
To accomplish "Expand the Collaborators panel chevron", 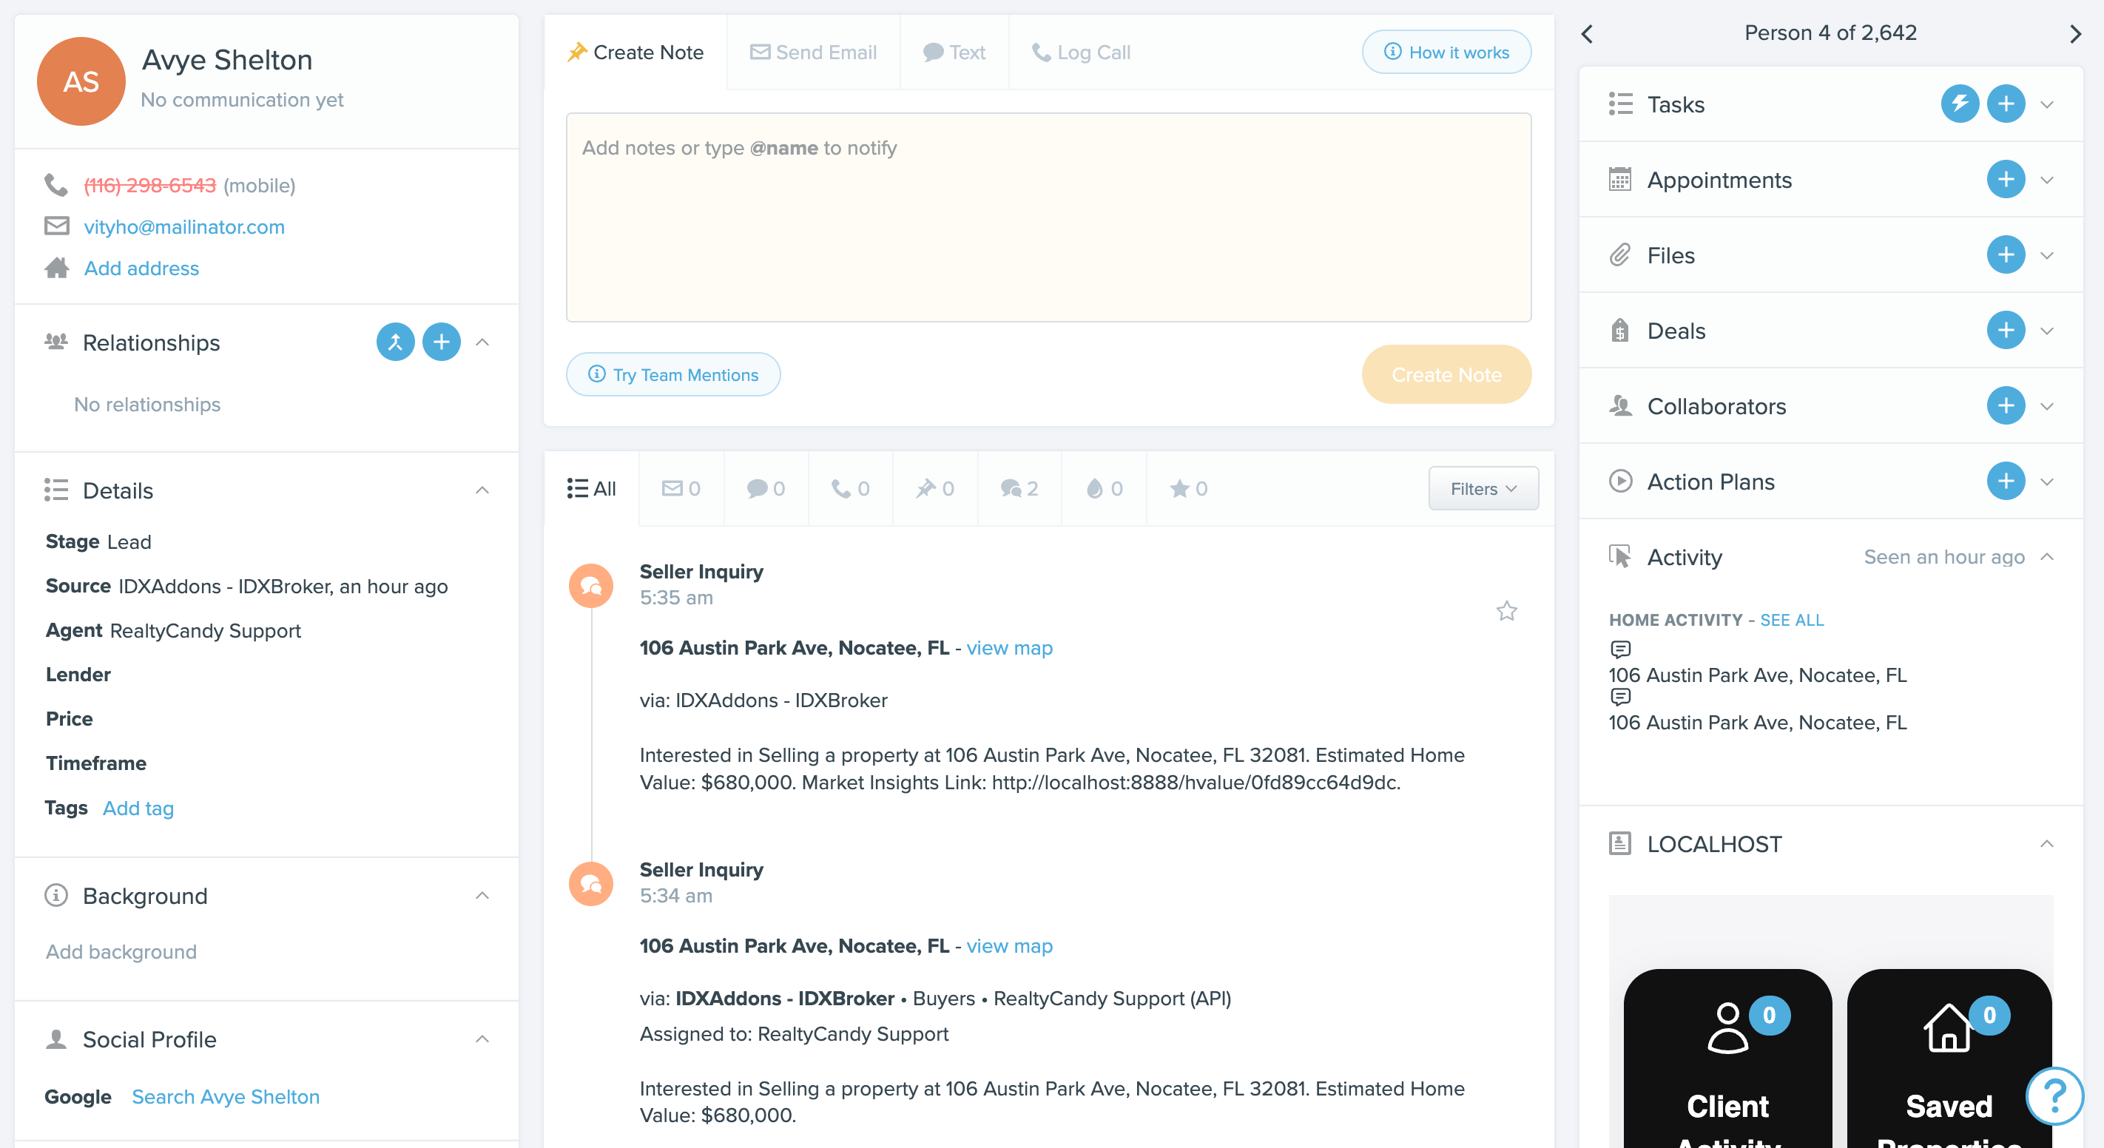I will pos(2047,406).
